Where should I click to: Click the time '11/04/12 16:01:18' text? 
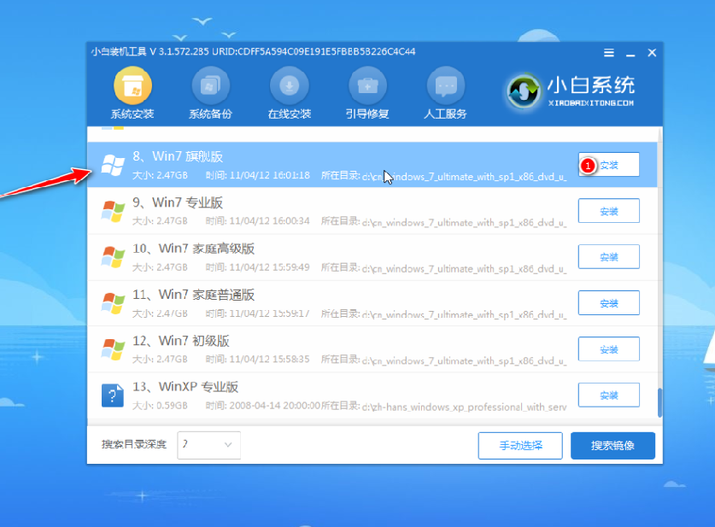(x=269, y=175)
